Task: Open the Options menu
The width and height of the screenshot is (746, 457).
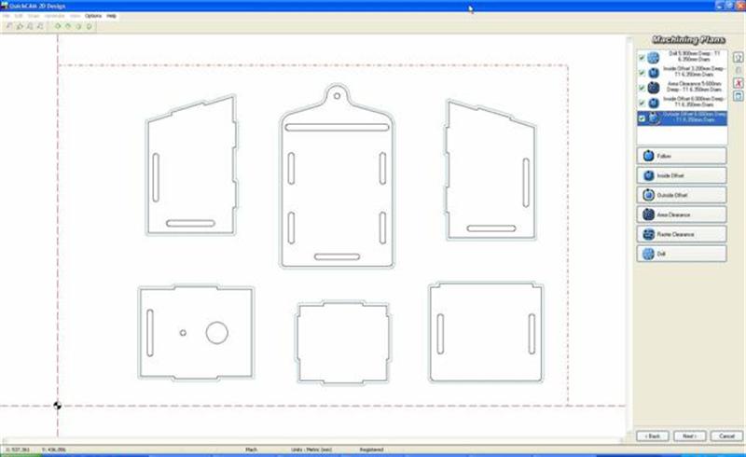Action: (x=93, y=16)
